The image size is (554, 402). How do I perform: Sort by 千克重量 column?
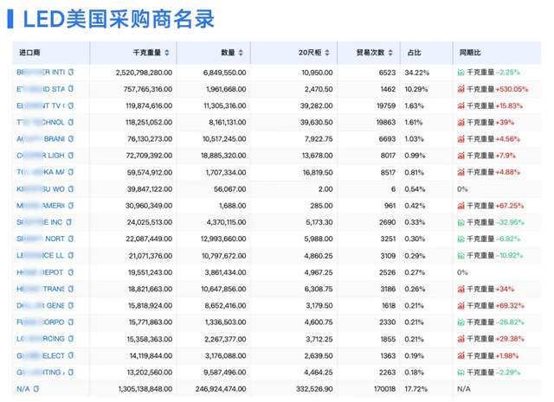coord(167,53)
